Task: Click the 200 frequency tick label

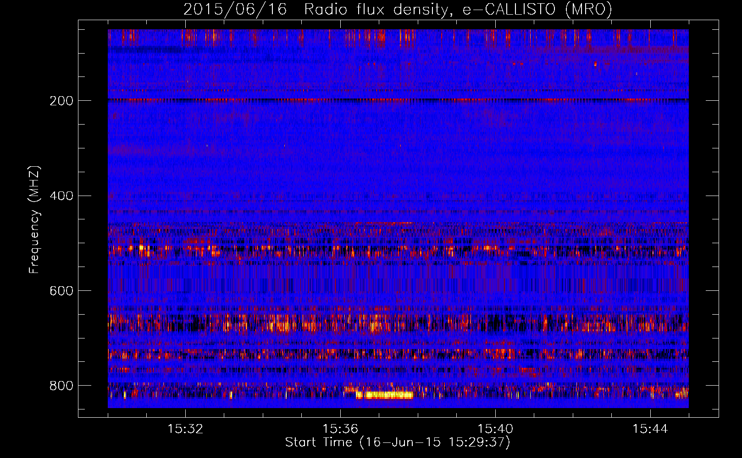Action: point(61,101)
